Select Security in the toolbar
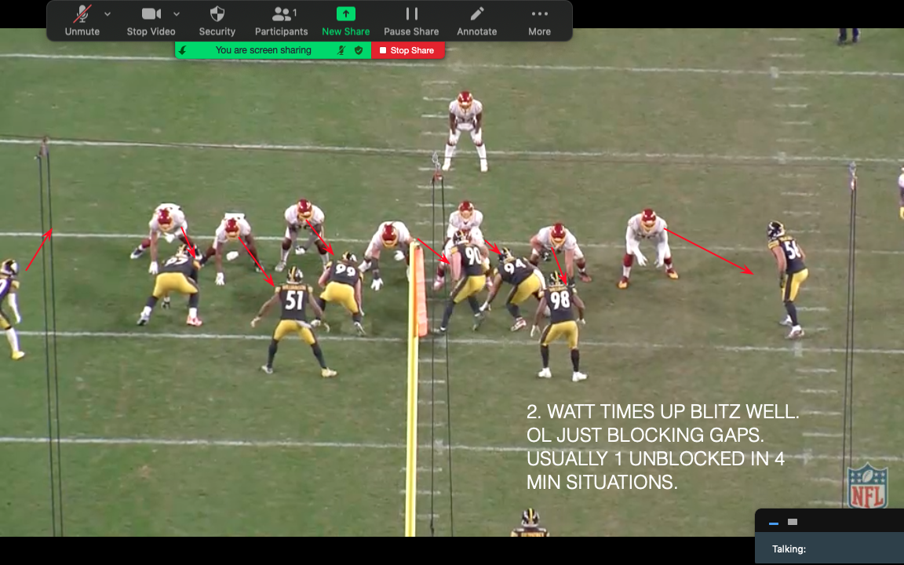This screenshot has width=904, height=565. [x=217, y=20]
